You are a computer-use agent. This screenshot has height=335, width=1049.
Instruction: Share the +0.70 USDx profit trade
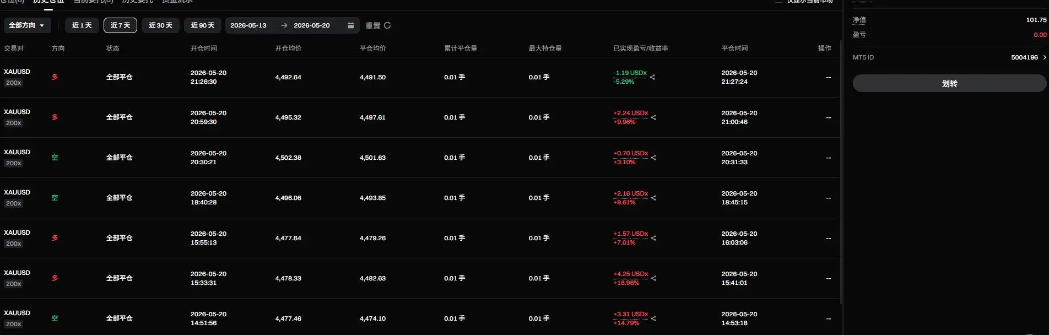[653, 158]
